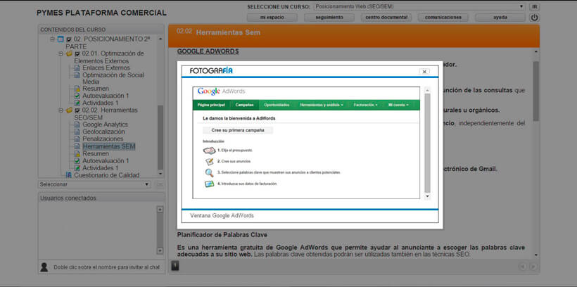Click the magnifier icon beside Seleccione palabras clave

coord(210,173)
